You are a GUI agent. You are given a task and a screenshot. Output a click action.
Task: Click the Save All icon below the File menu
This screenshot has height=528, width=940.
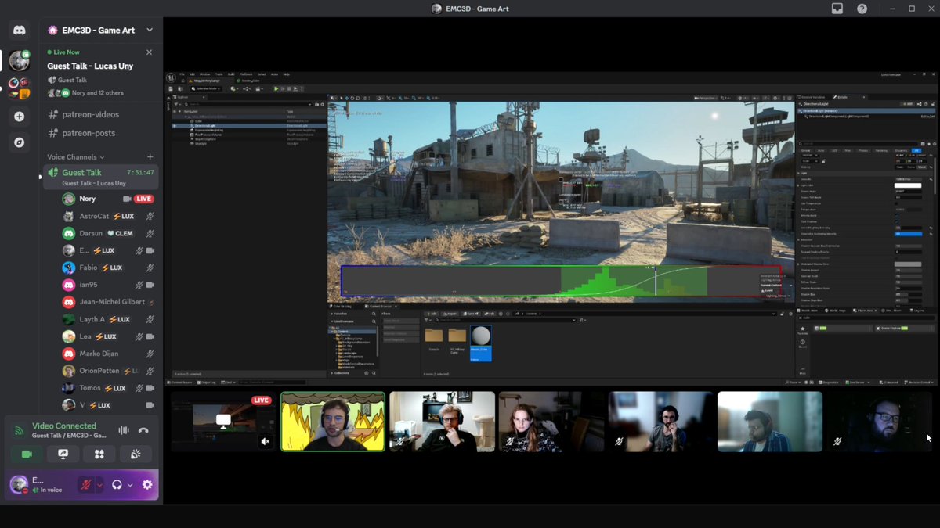[170, 88]
